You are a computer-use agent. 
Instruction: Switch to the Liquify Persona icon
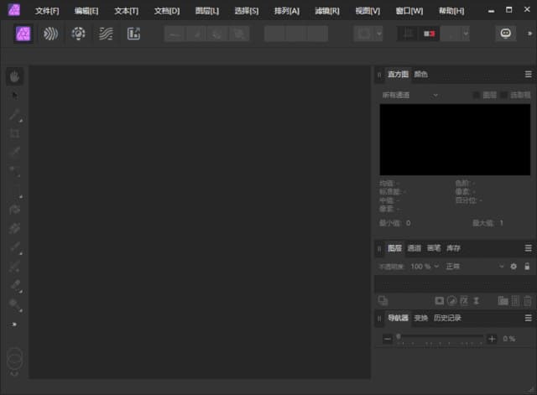(51, 34)
